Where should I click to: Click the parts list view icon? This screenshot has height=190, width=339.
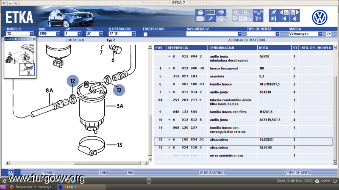(x=200, y=19)
